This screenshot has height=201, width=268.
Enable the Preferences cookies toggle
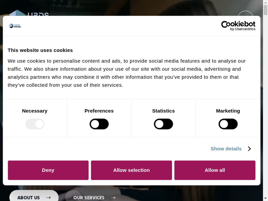[99, 124]
